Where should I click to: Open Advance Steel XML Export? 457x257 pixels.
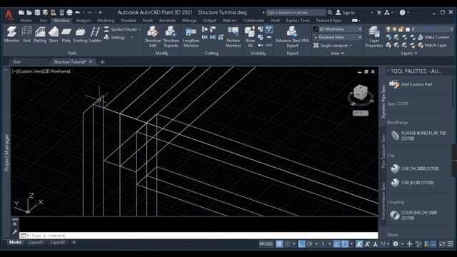coord(292,36)
